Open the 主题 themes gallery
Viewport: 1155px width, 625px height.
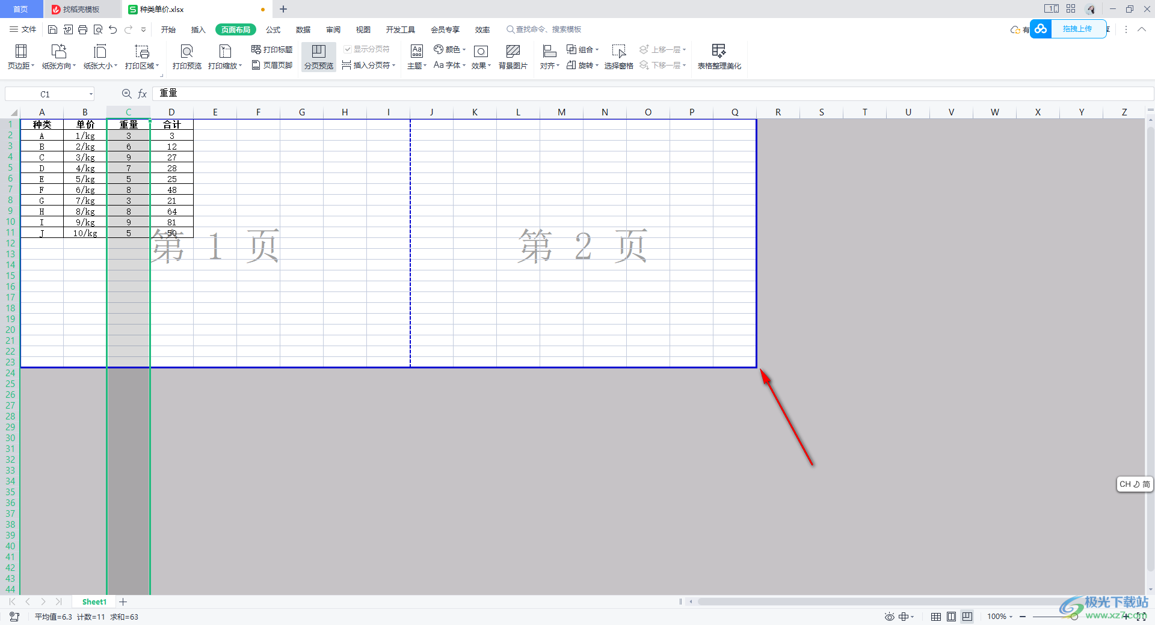pos(417,57)
